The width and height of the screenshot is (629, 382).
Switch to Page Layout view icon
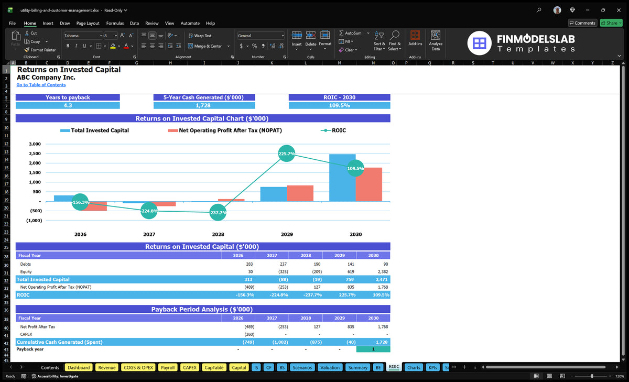click(x=549, y=376)
